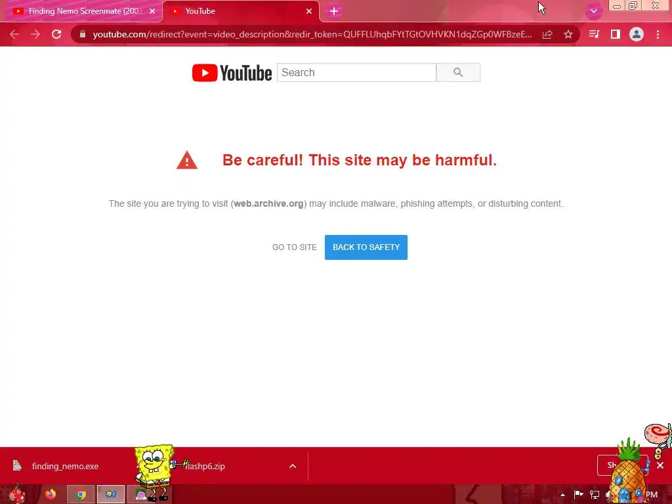This screenshot has width=672, height=504.
Task: Share this page from the address bar
Action: [547, 34]
